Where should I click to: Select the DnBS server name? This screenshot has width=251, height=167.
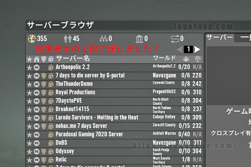(61, 143)
